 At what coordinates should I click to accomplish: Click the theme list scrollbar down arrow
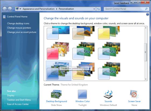point(146,79)
